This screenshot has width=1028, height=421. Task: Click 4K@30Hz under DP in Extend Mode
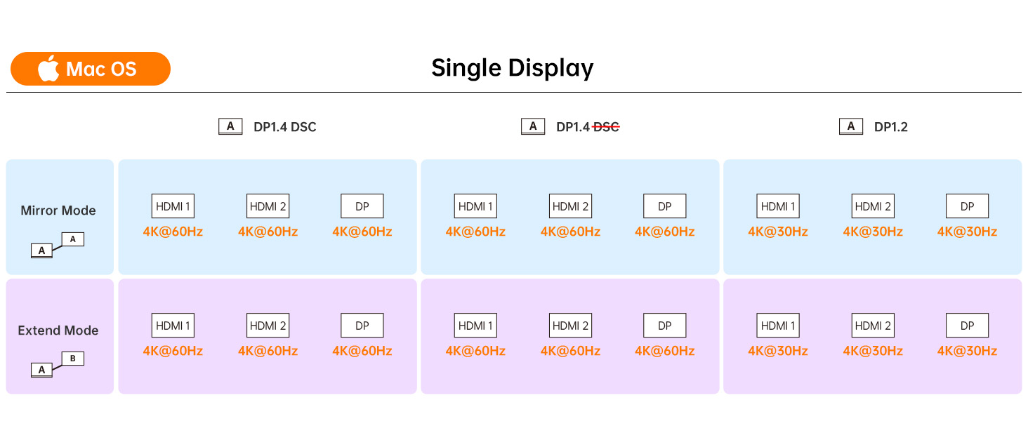(x=967, y=351)
